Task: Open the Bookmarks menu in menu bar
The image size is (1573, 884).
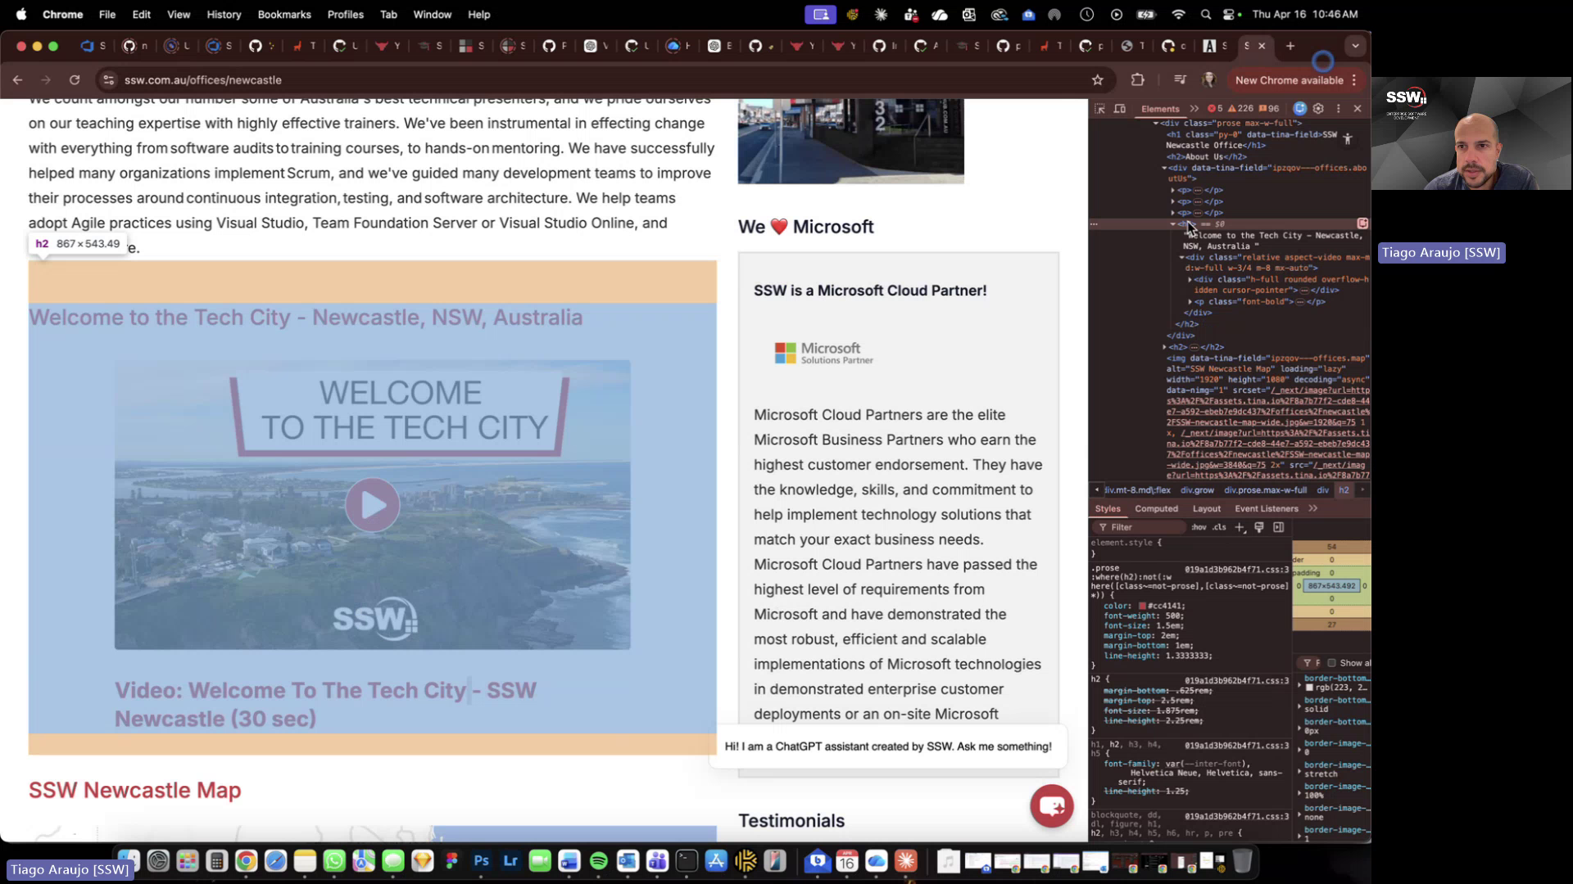Action: tap(284, 14)
